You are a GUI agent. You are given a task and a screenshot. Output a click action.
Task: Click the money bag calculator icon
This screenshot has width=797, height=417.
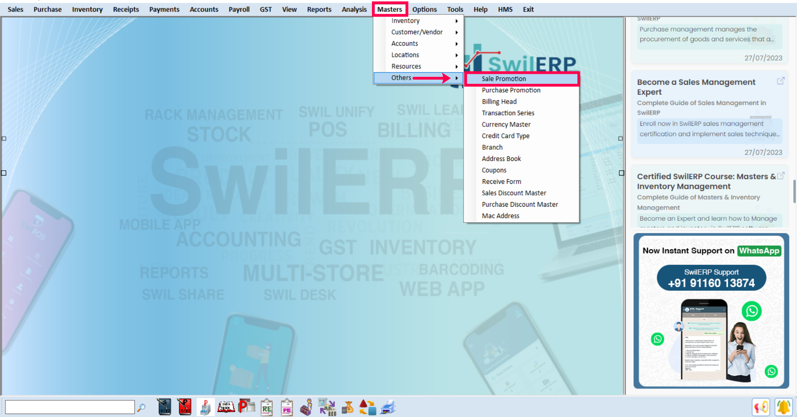coord(347,407)
